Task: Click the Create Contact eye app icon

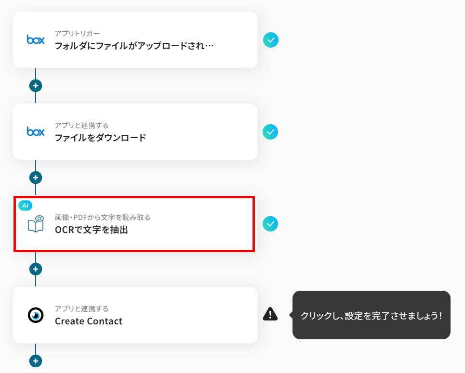Action: click(x=36, y=315)
